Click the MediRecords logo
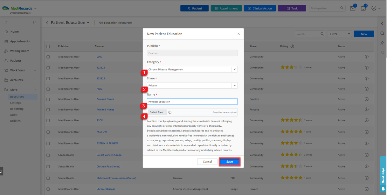387x195 pixels. [17, 8]
